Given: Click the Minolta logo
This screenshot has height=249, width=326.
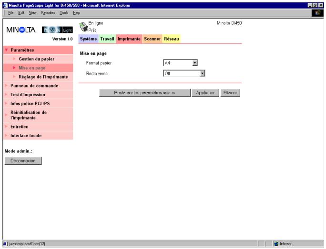Looking at the screenshot, I should point(21,30).
